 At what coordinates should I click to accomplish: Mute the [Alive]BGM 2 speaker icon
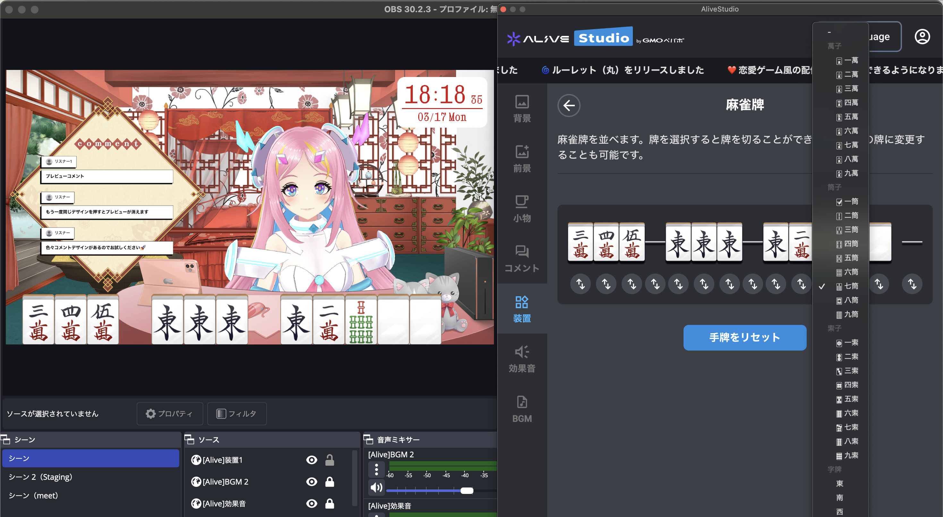pyautogui.click(x=376, y=487)
